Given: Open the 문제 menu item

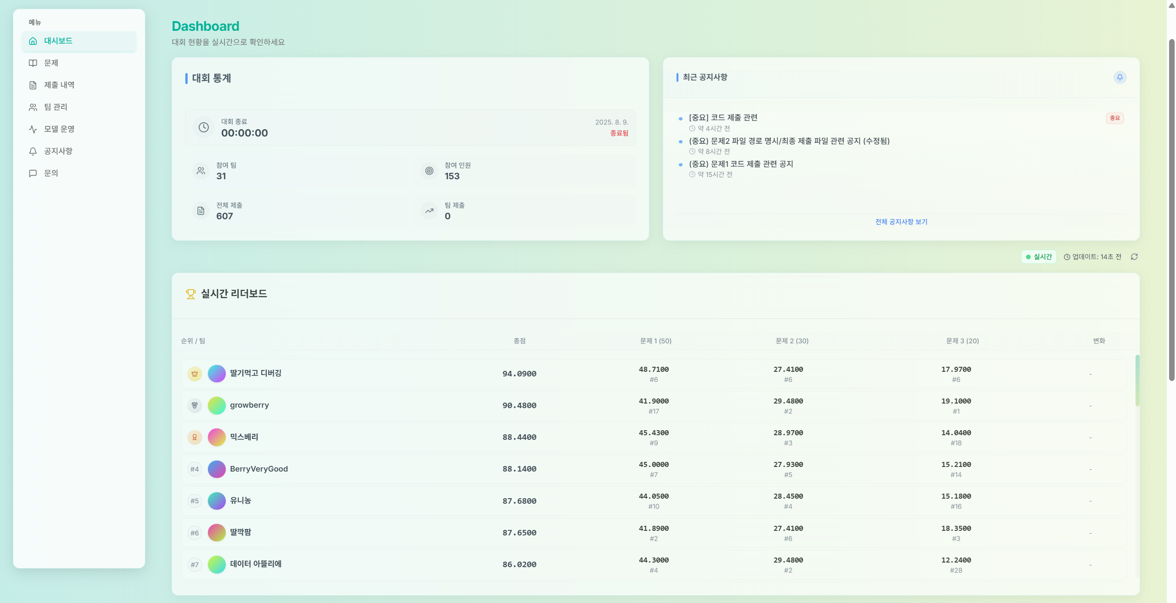Looking at the screenshot, I should point(51,63).
